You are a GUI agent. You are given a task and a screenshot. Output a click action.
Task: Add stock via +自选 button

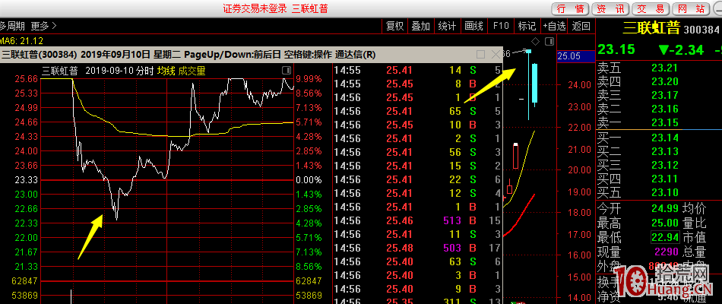click(x=554, y=26)
